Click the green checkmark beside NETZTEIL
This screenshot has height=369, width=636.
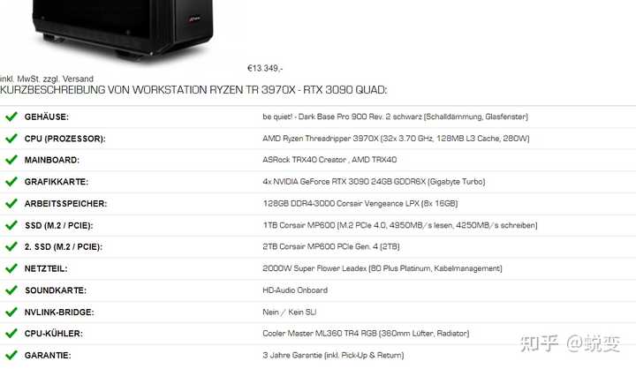[11, 268]
